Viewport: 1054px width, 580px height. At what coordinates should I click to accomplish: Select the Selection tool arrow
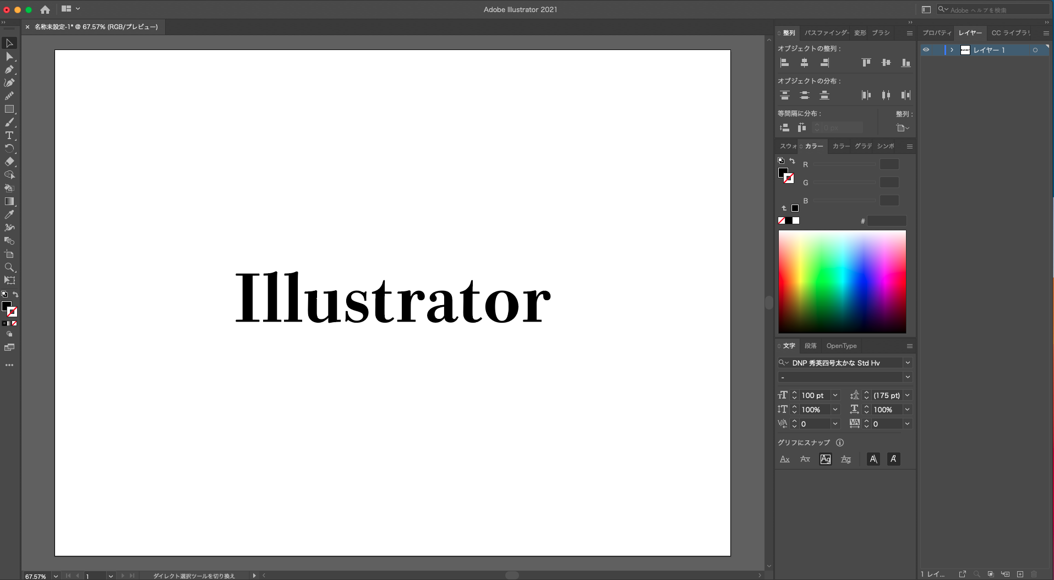(9, 43)
